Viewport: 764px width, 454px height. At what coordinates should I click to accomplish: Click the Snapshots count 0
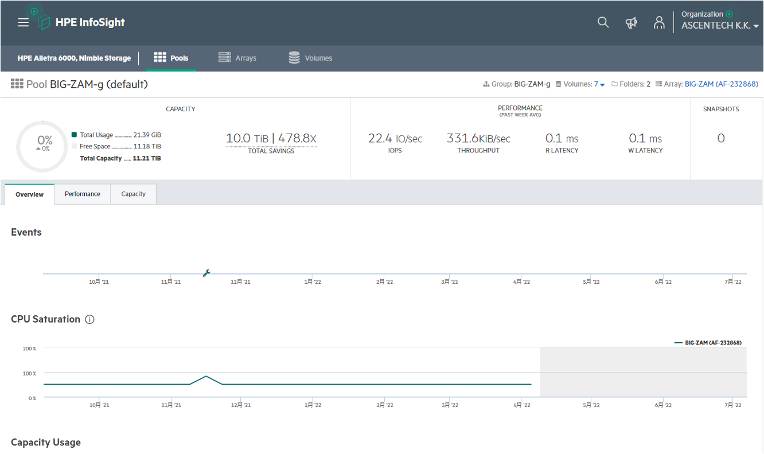coord(721,138)
